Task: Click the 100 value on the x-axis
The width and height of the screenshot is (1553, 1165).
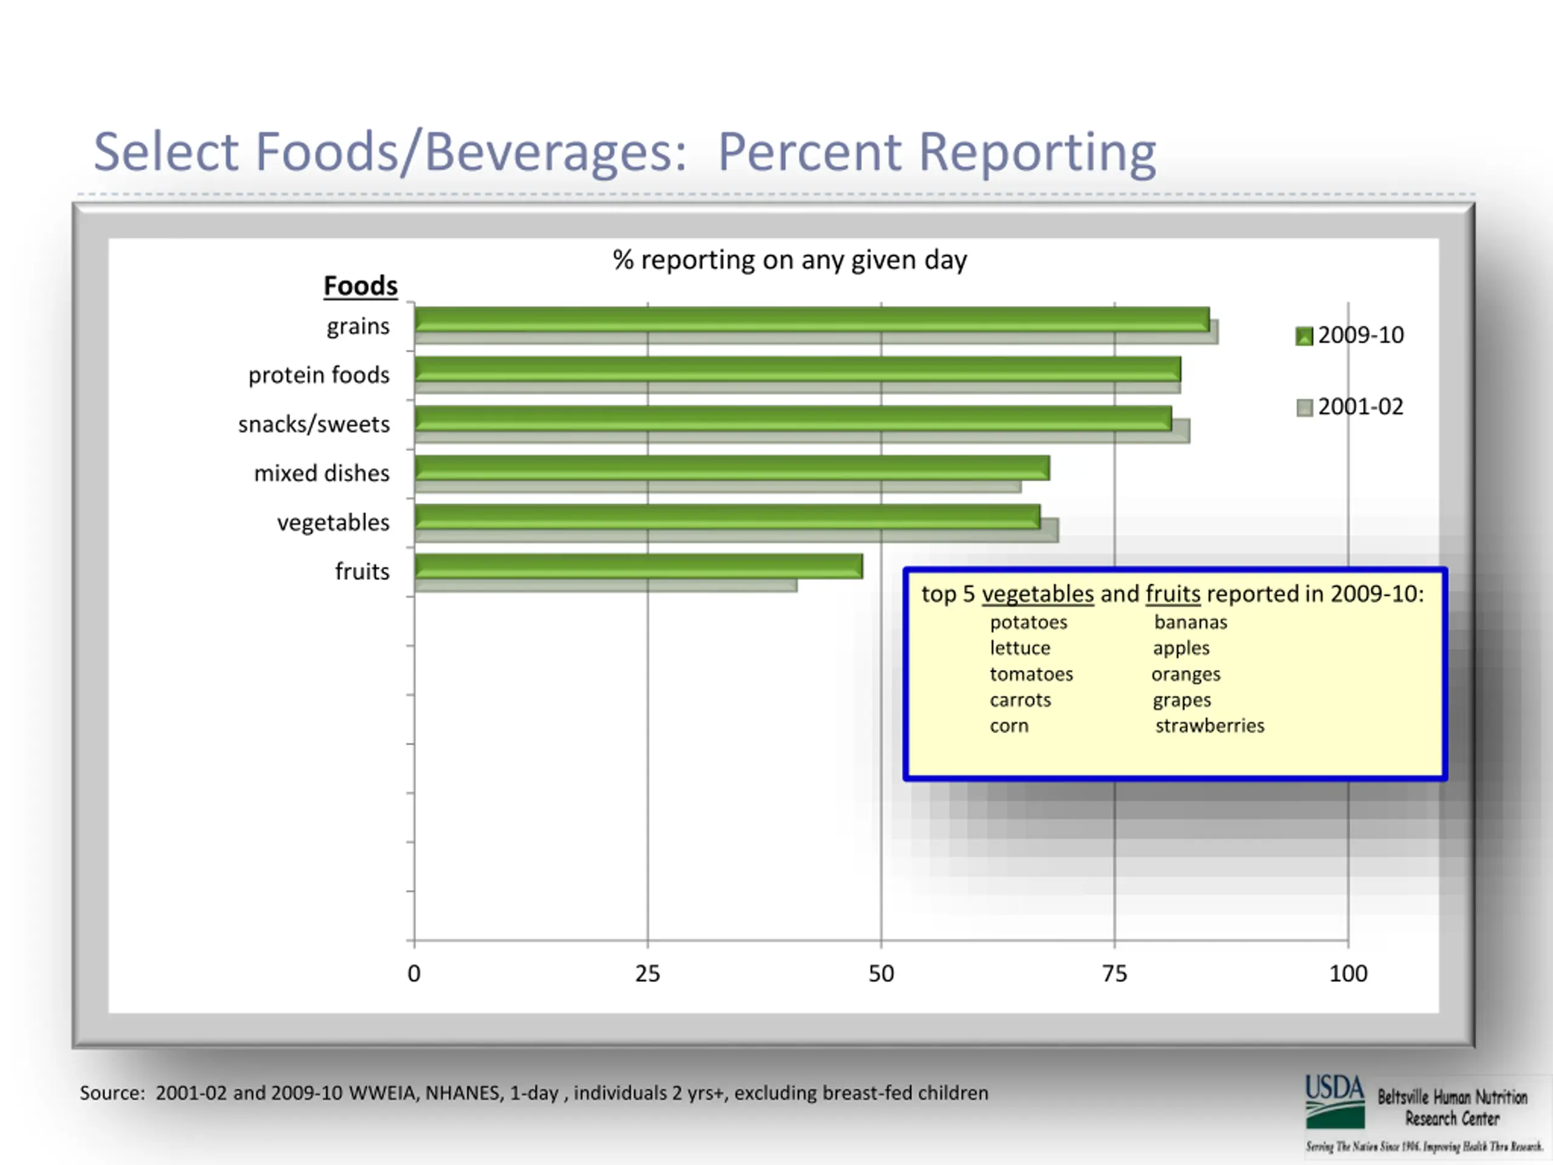Action: pos(1347,973)
